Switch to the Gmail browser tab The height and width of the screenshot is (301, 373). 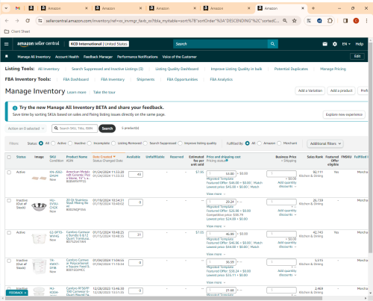18,8
